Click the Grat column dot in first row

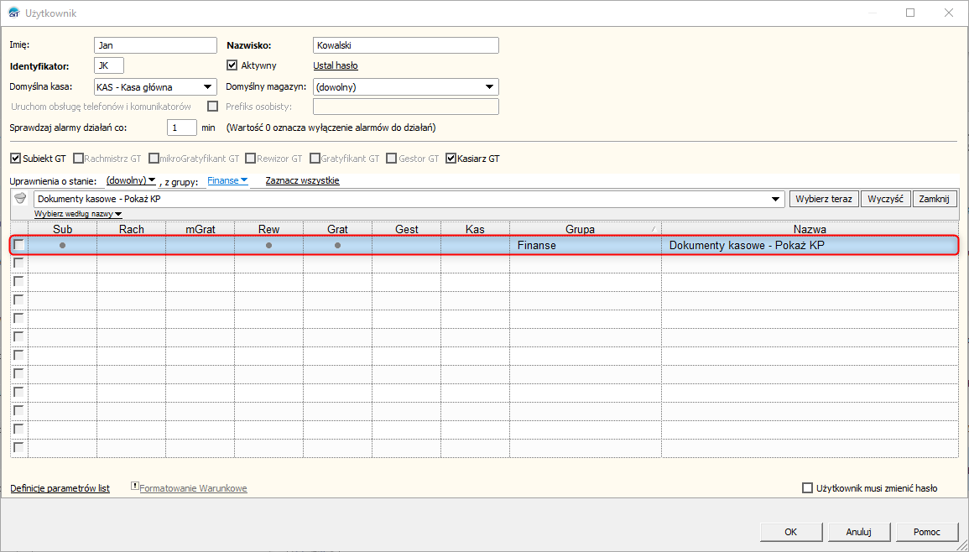point(337,245)
